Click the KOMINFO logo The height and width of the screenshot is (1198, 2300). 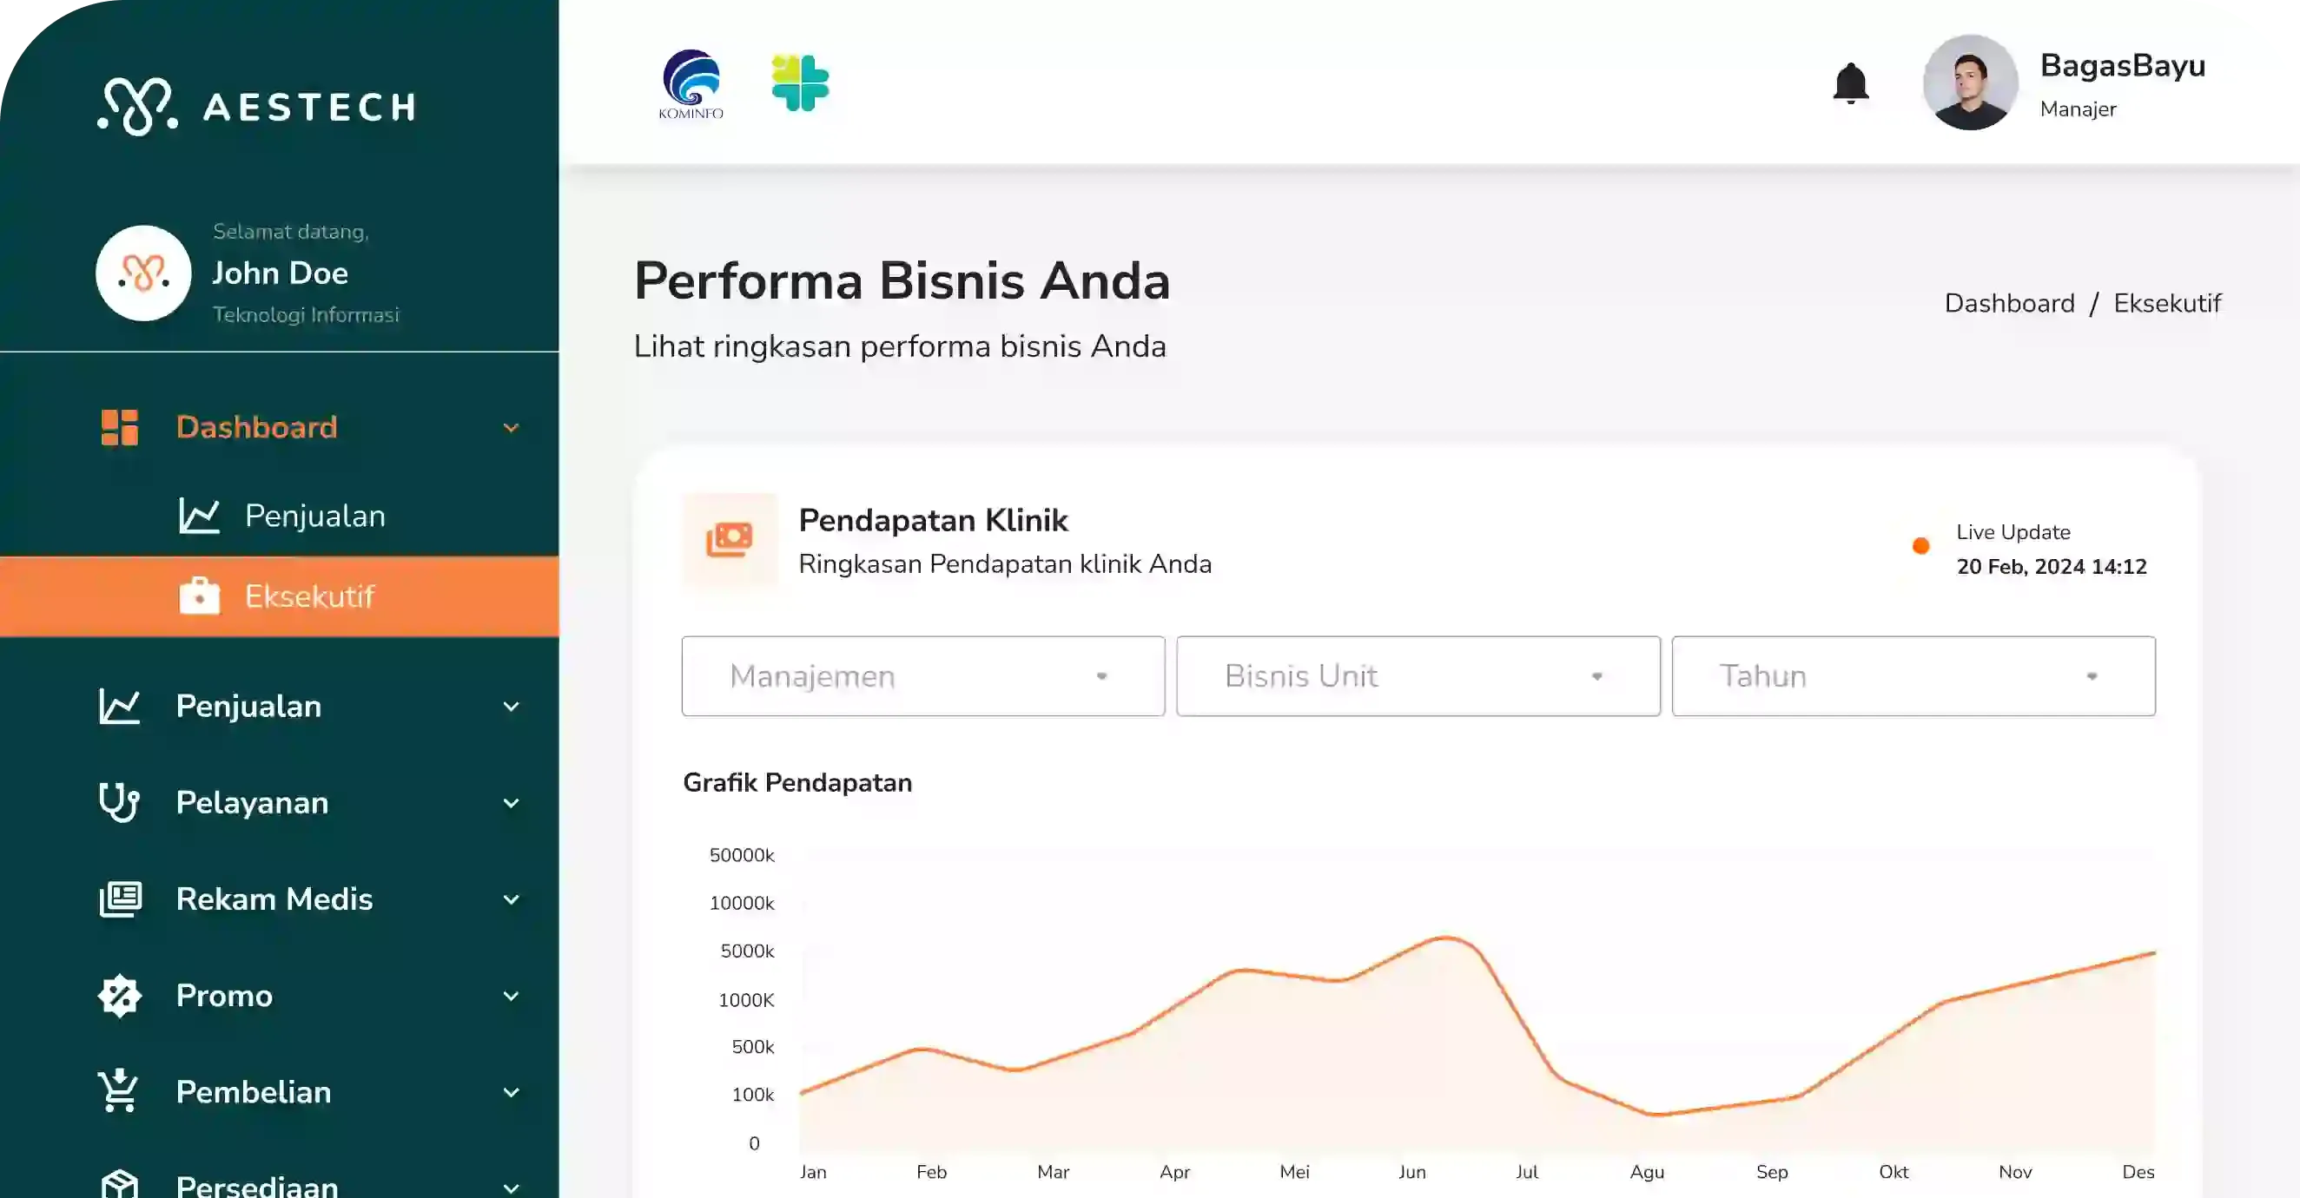691,84
